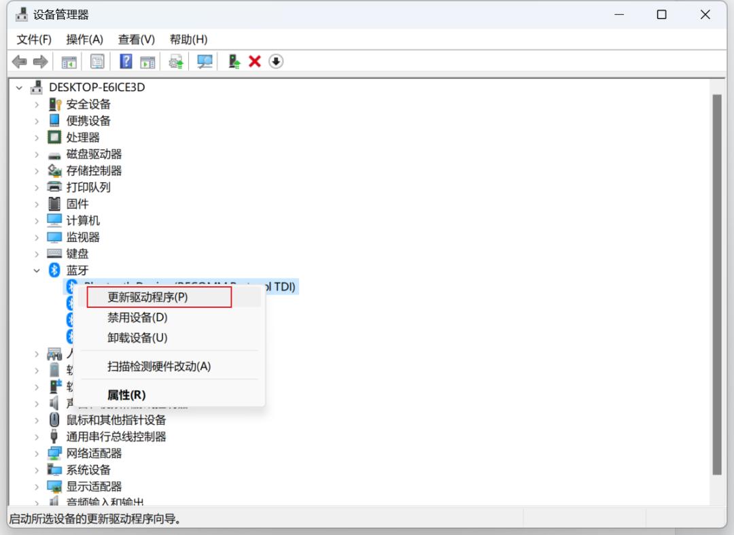The height and width of the screenshot is (535, 734).
Task: Click the DESKTOP-E6ICE3D computer icon
Action: pos(37,87)
